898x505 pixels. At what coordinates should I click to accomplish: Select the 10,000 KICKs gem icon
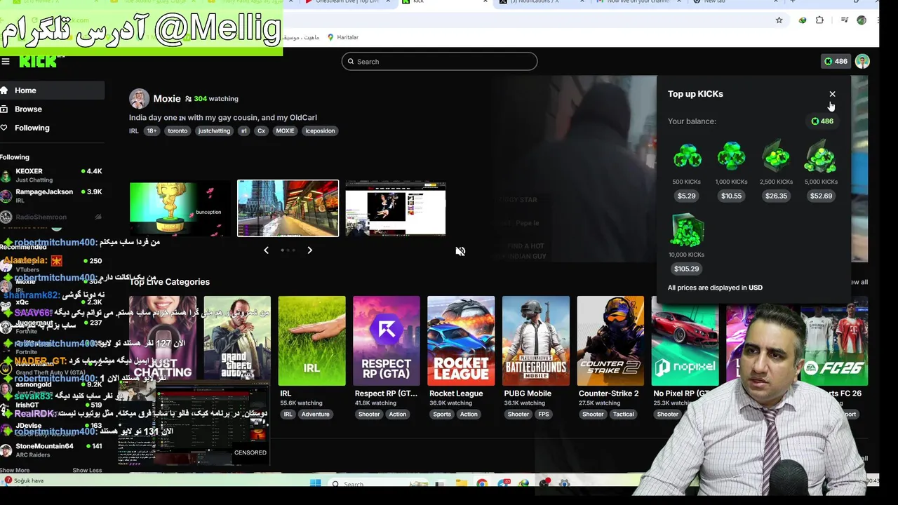click(687, 230)
